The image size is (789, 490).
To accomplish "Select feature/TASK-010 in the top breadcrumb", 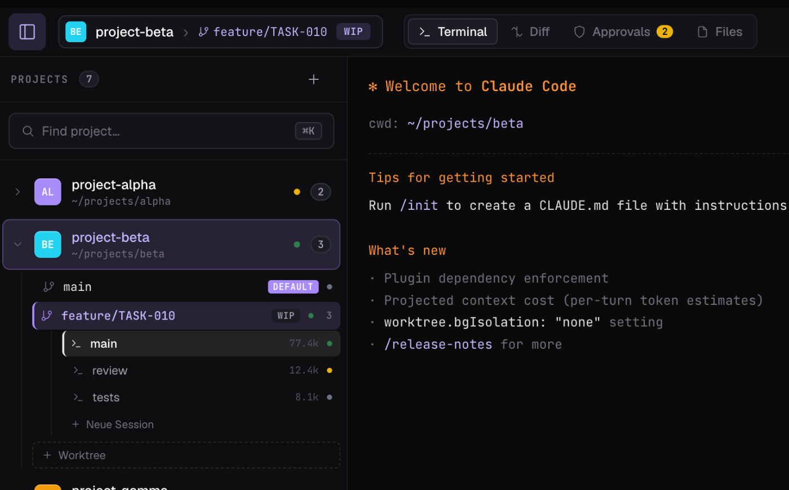I will click(263, 32).
